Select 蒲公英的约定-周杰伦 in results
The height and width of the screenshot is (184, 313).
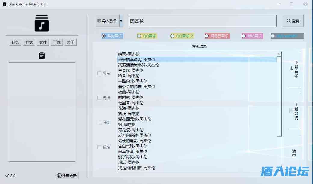pyautogui.click(x=197, y=87)
